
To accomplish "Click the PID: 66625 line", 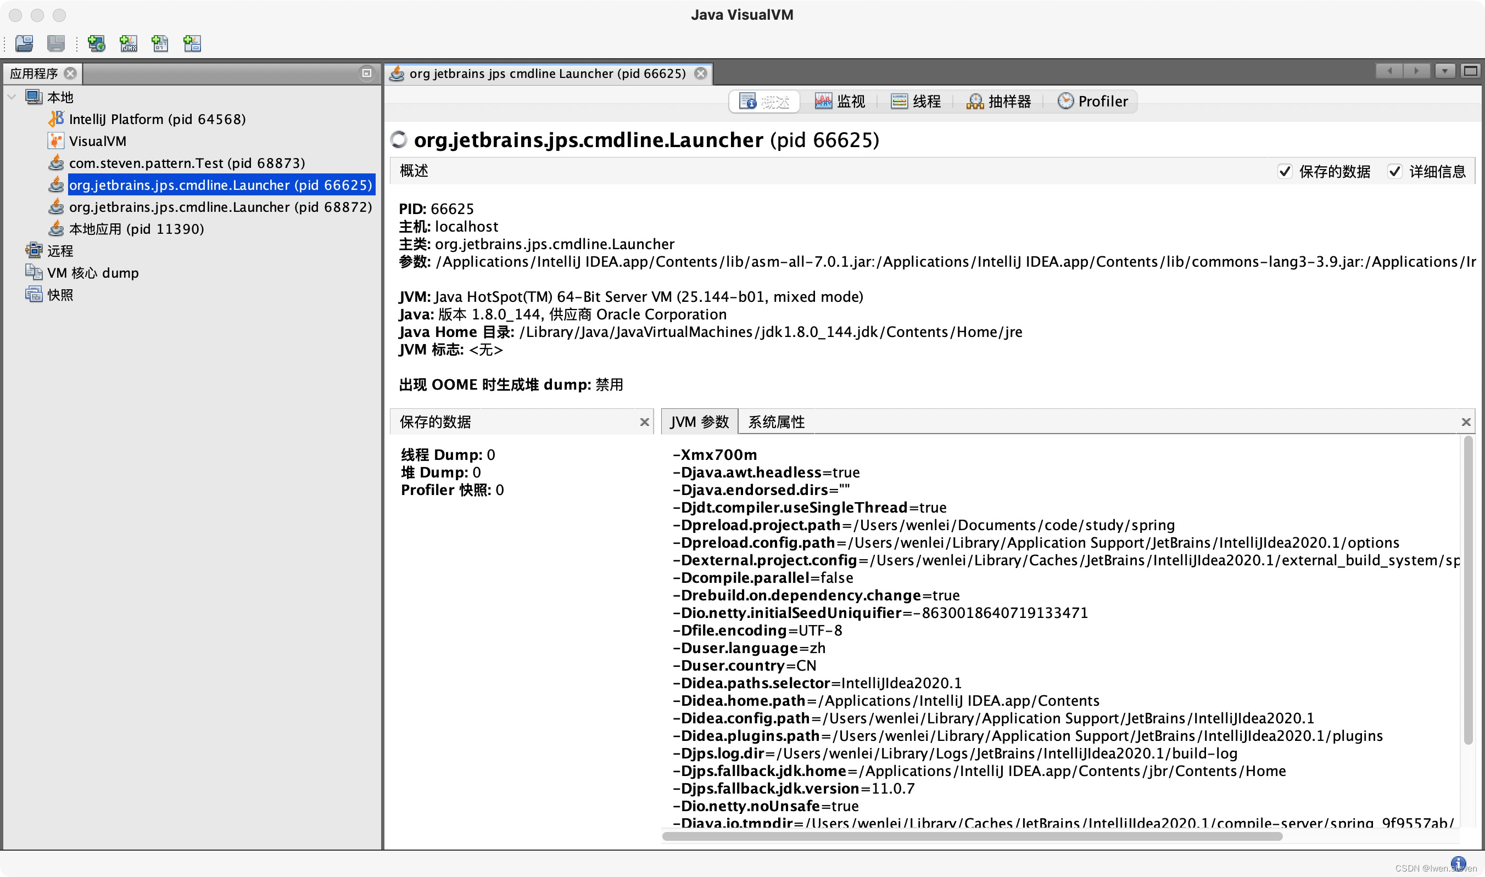I will pos(437,209).
